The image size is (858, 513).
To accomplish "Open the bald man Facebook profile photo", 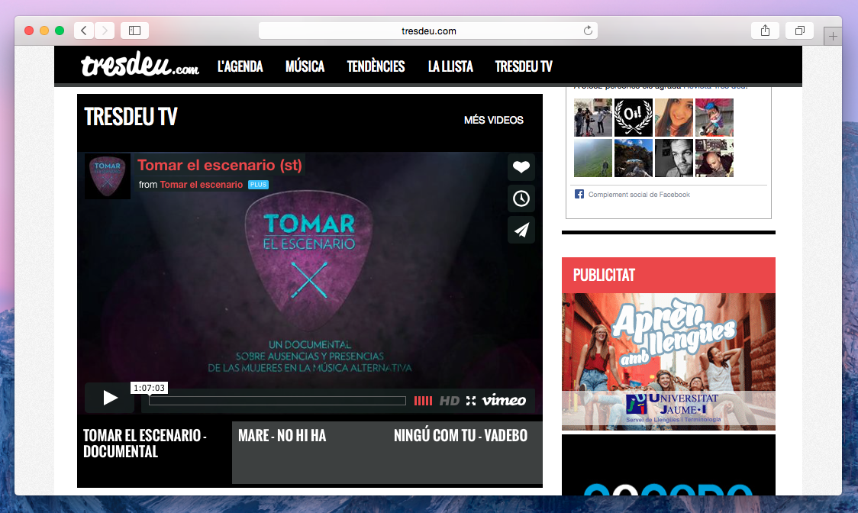I will point(714,158).
